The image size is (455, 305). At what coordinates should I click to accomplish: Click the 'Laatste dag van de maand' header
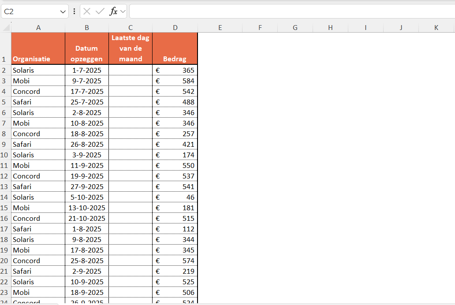tap(130, 48)
